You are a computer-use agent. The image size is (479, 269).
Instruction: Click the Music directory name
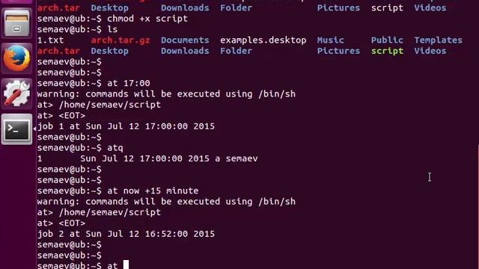point(330,40)
